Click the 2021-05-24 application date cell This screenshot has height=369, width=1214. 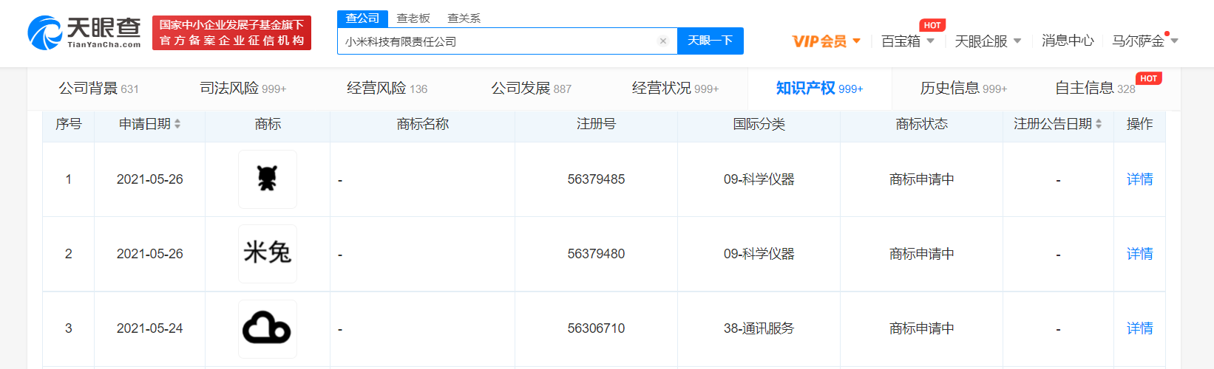click(x=149, y=328)
